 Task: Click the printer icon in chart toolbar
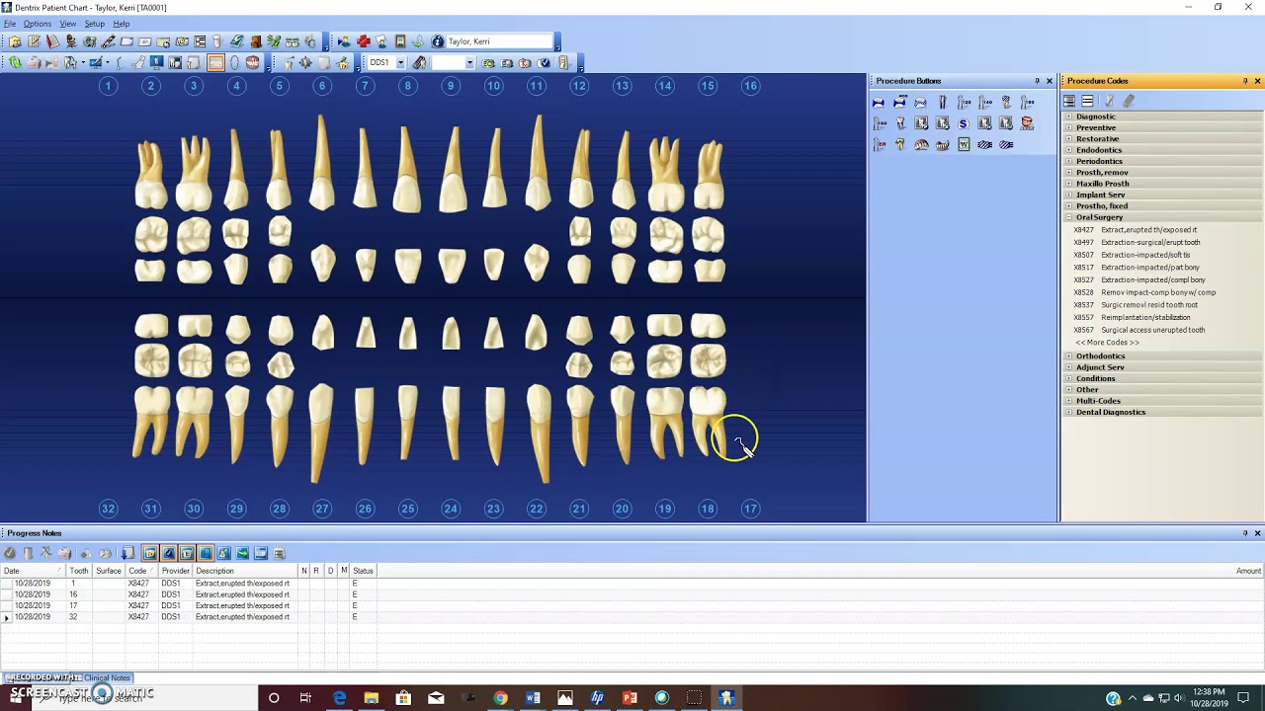[33, 62]
